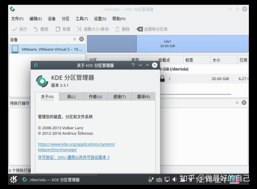
Task: Click the volume speaker tray icon
Action: click(175, 179)
